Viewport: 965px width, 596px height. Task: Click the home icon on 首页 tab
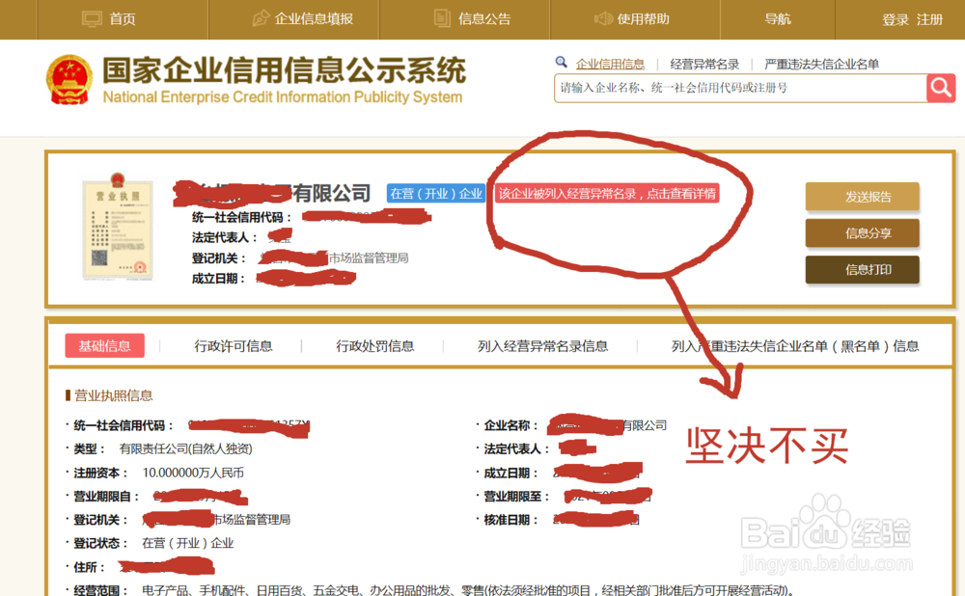pos(93,17)
